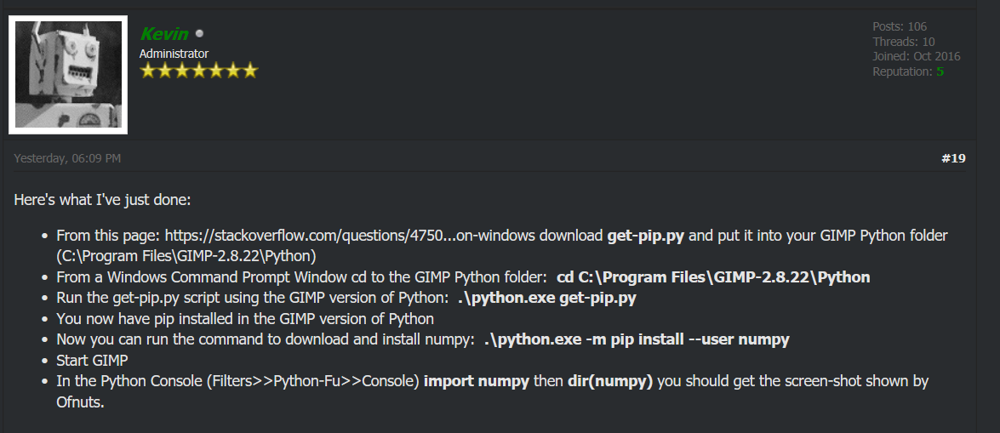
Task: Click "Here's what I've just done:" line
Action: click(102, 200)
